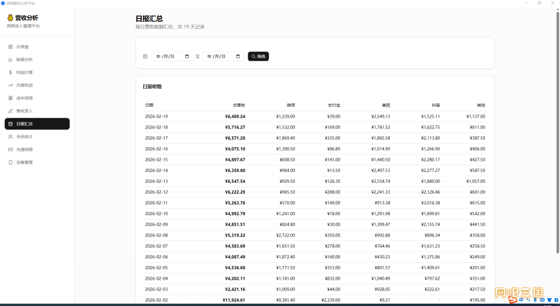Open 月度利润 trend line icon
The image size is (560, 306).
click(x=10, y=85)
